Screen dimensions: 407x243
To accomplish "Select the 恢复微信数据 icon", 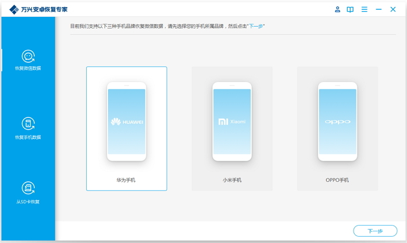I will (28, 56).
